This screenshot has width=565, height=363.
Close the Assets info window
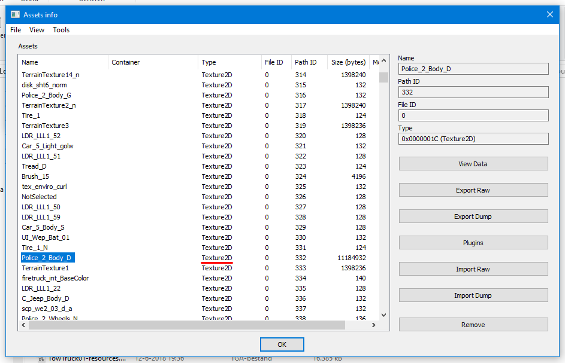click(x=550, y=14)
